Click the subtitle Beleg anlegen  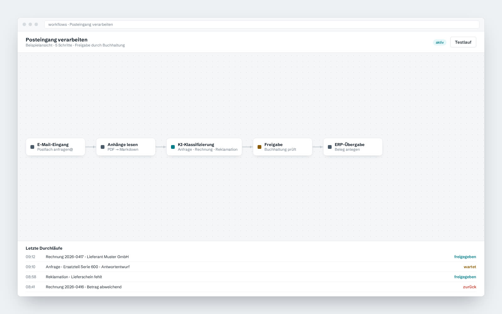click(x=347, y=149)
